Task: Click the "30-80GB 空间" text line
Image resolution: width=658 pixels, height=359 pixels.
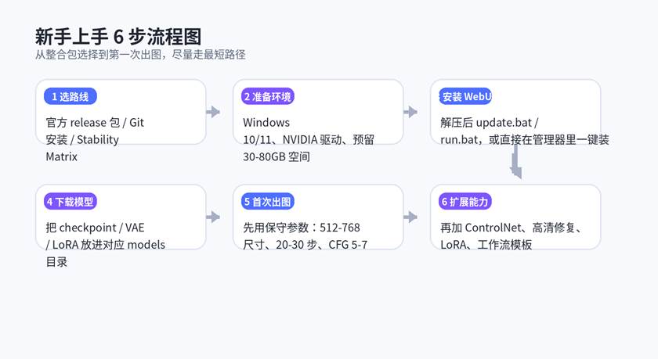Action: (277, 156)
